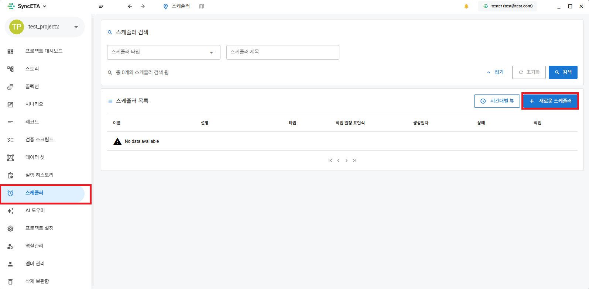The height and width of the screenshot is (289, 589).
Task: Click the map icon beside 스케줄러 title
Action: pyautogui.click(x=202, y=6)
